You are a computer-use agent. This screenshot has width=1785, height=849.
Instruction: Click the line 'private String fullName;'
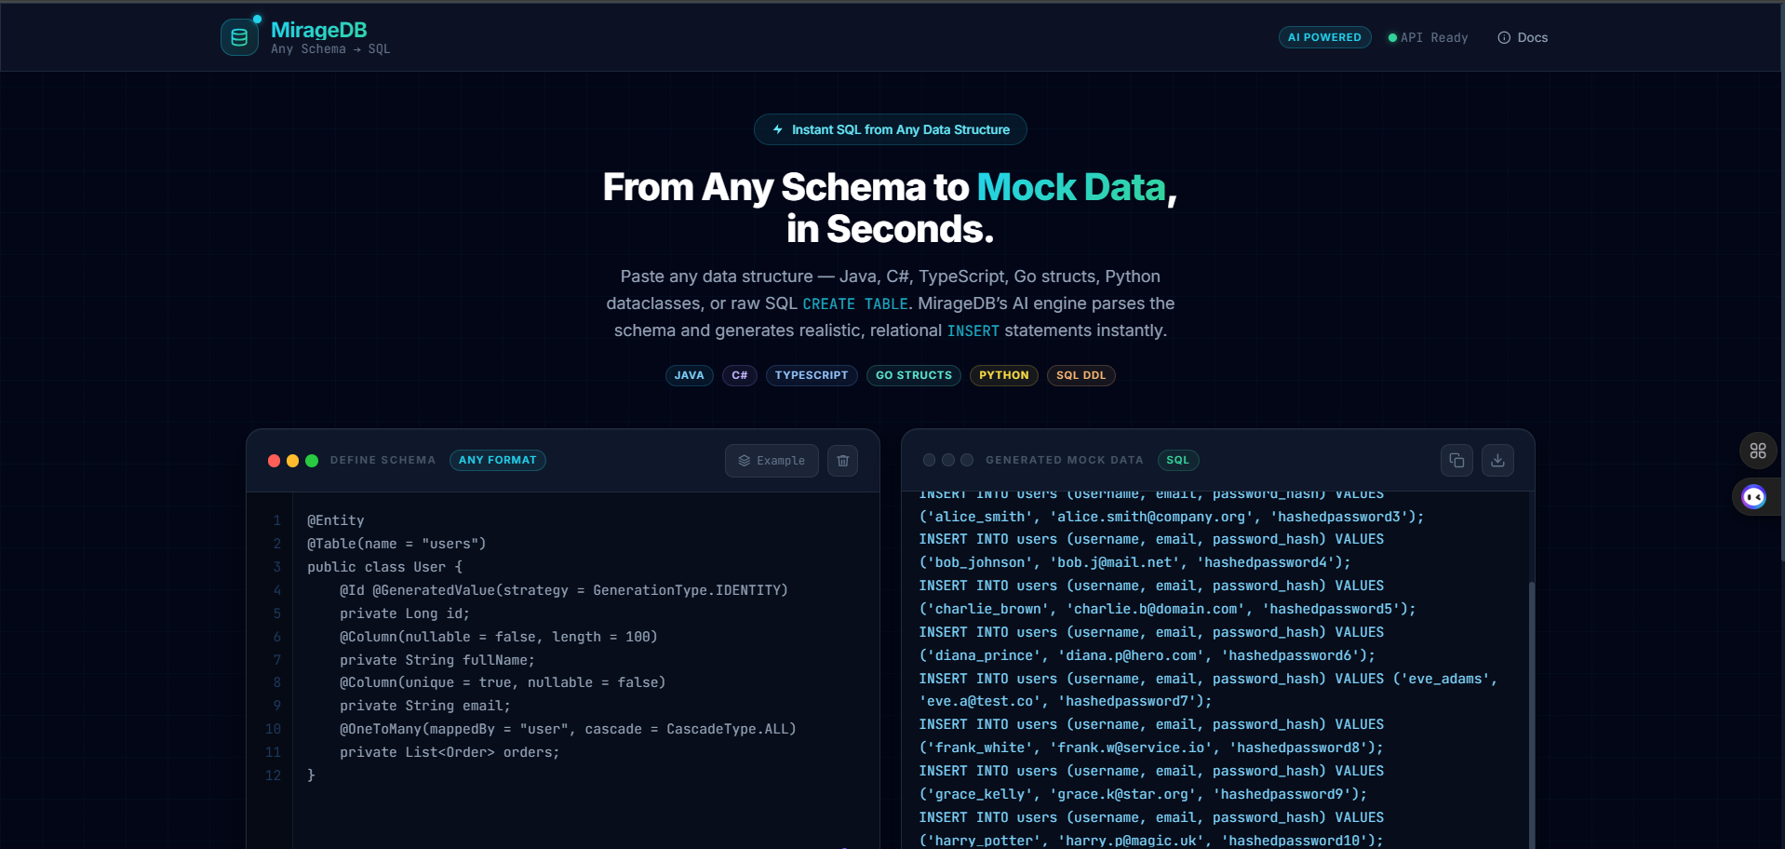437,660
